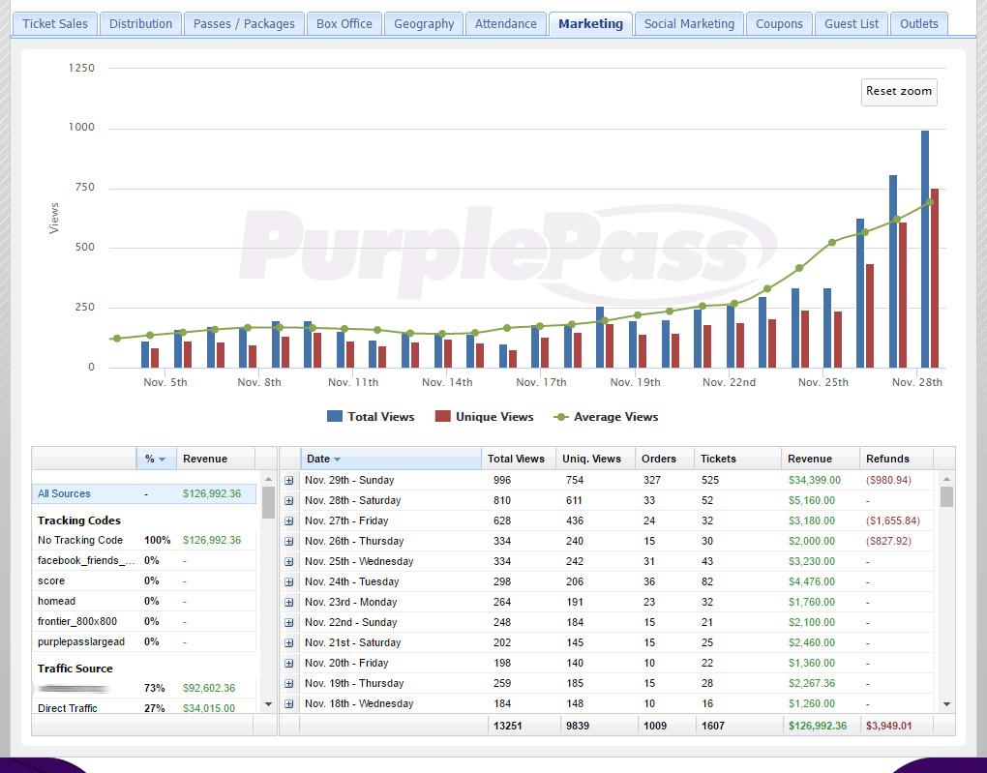Select the All Sources row

144,493
